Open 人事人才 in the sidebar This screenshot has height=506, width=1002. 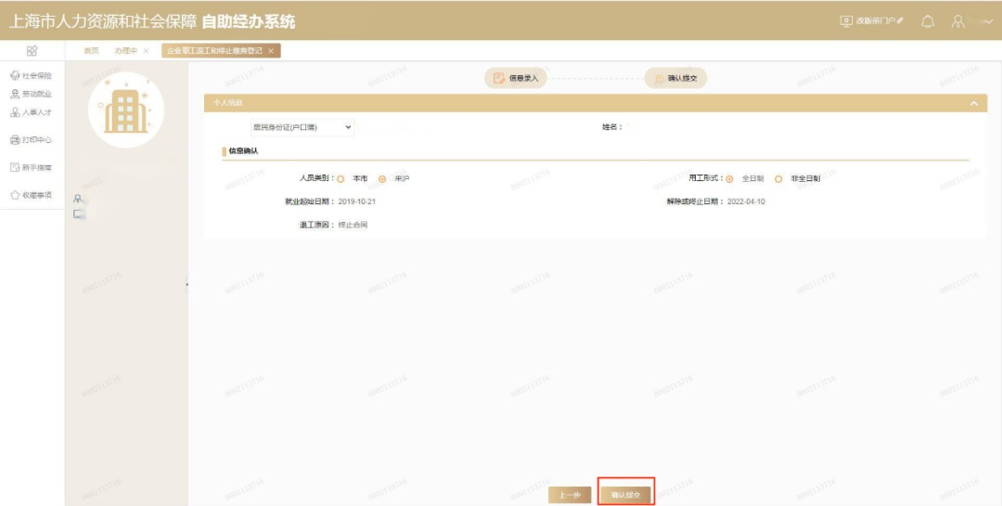[x=31, y=112]
